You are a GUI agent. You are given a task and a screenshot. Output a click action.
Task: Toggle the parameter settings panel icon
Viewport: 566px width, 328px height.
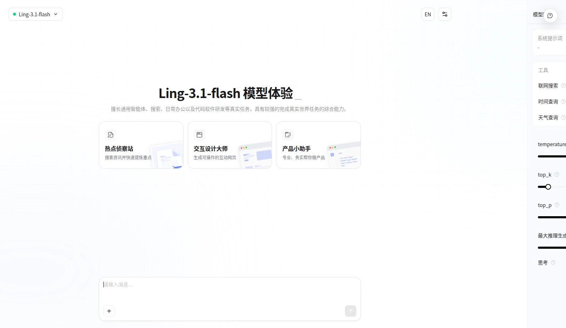point(445,14)
